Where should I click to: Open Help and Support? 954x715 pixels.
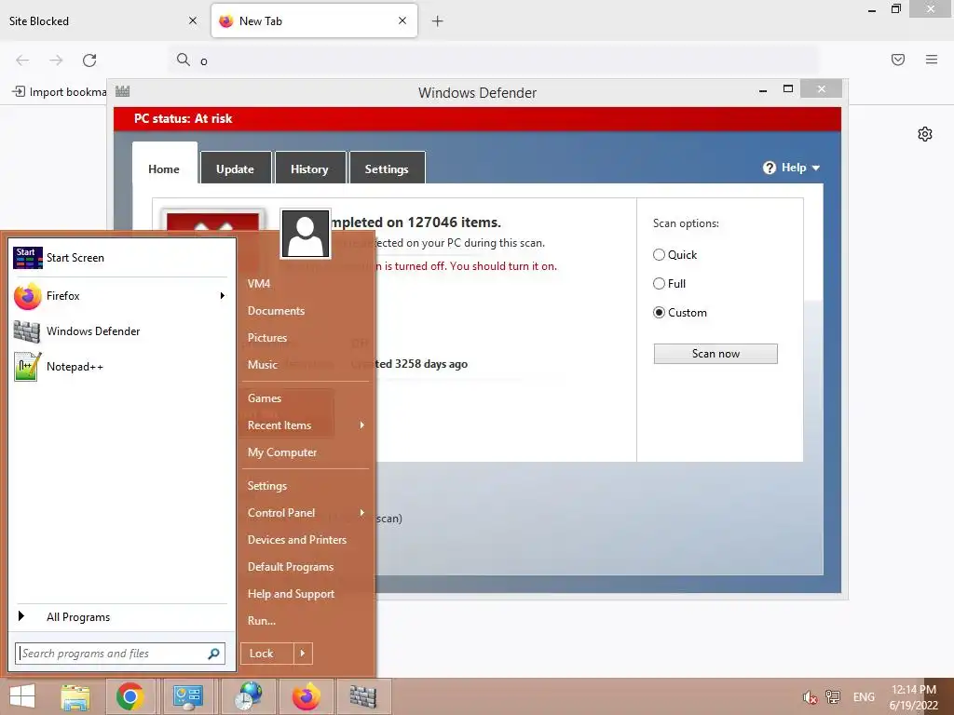[x=291, y=594]
